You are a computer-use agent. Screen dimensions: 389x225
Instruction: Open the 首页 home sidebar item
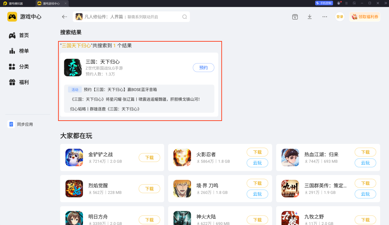click(x=19, y=35)
